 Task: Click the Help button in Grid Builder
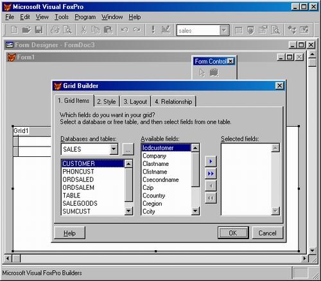(x=69, y=233)
